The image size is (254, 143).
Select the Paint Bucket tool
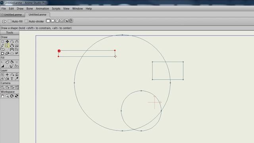tap(12, 62)
